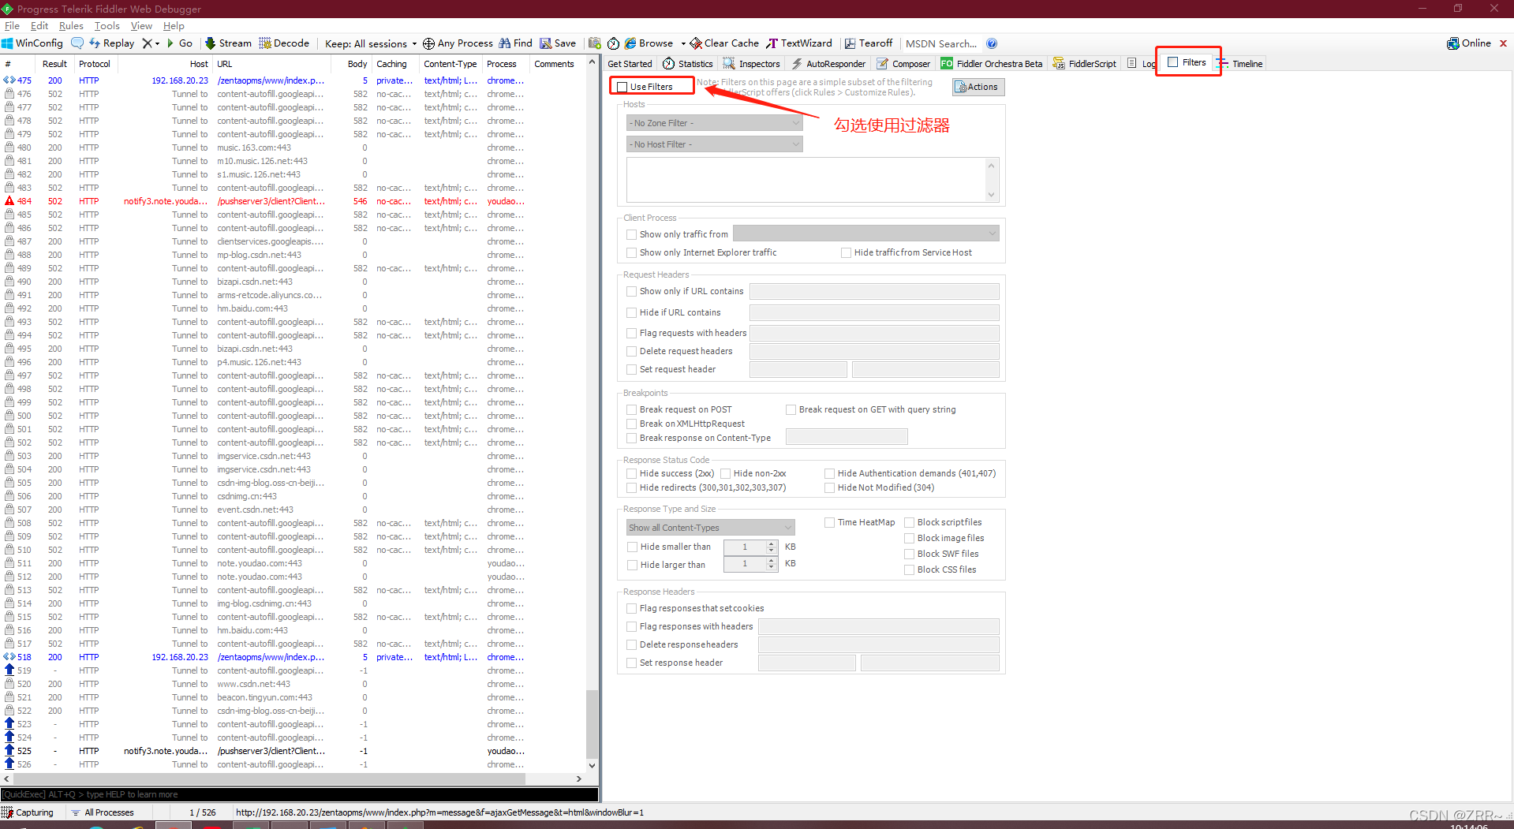
Task: Decrease the Hide larger than KB value
Action: click(771, 567)
